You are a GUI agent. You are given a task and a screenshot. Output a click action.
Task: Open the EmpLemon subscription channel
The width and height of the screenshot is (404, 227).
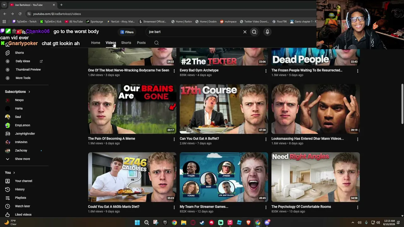click(x=23, y=125)
